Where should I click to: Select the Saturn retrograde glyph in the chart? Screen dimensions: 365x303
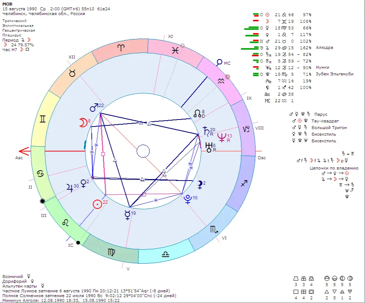tap(205, 131)
